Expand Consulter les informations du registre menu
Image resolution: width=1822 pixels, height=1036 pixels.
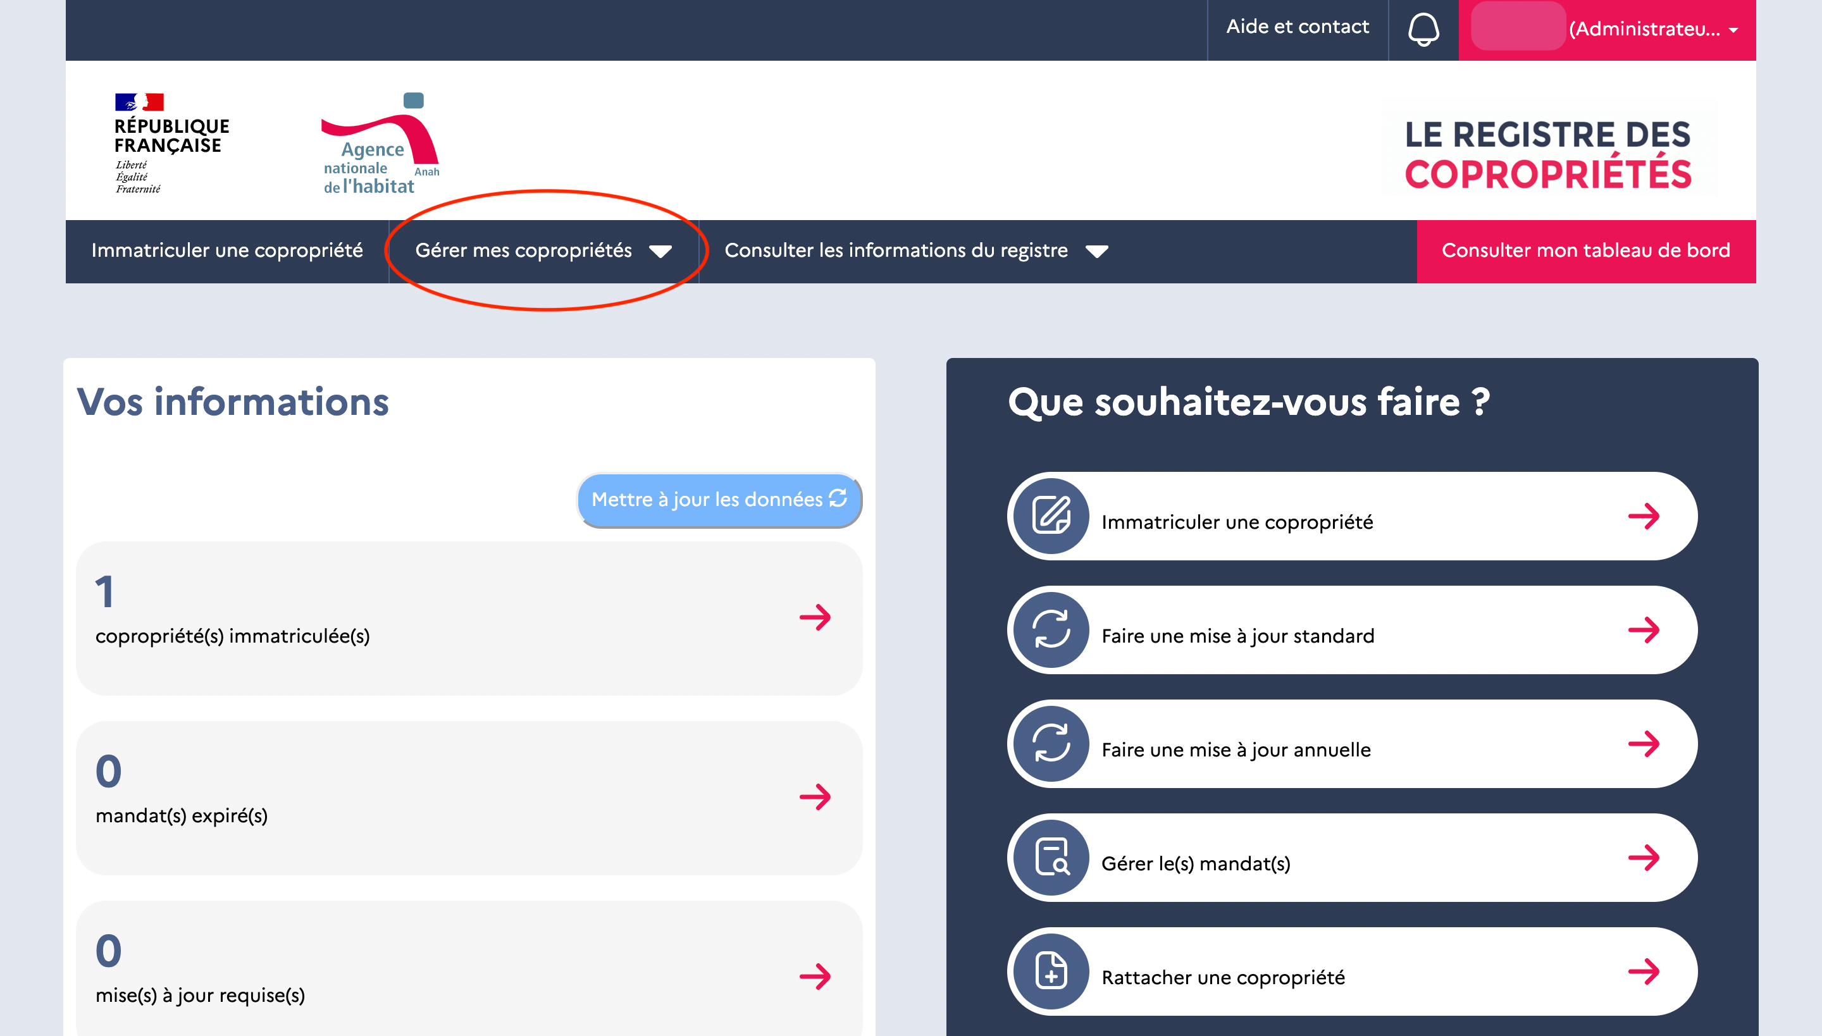[915, 251]
